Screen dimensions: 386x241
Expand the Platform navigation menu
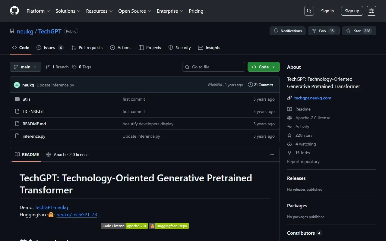click(x=38, y=11)
